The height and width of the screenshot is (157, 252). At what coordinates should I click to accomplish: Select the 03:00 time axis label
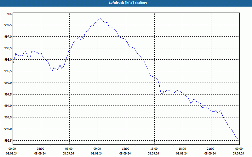pyautogui.click(x=41, y=149)
